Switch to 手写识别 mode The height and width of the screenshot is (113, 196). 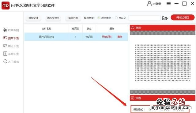coord(11,54)
